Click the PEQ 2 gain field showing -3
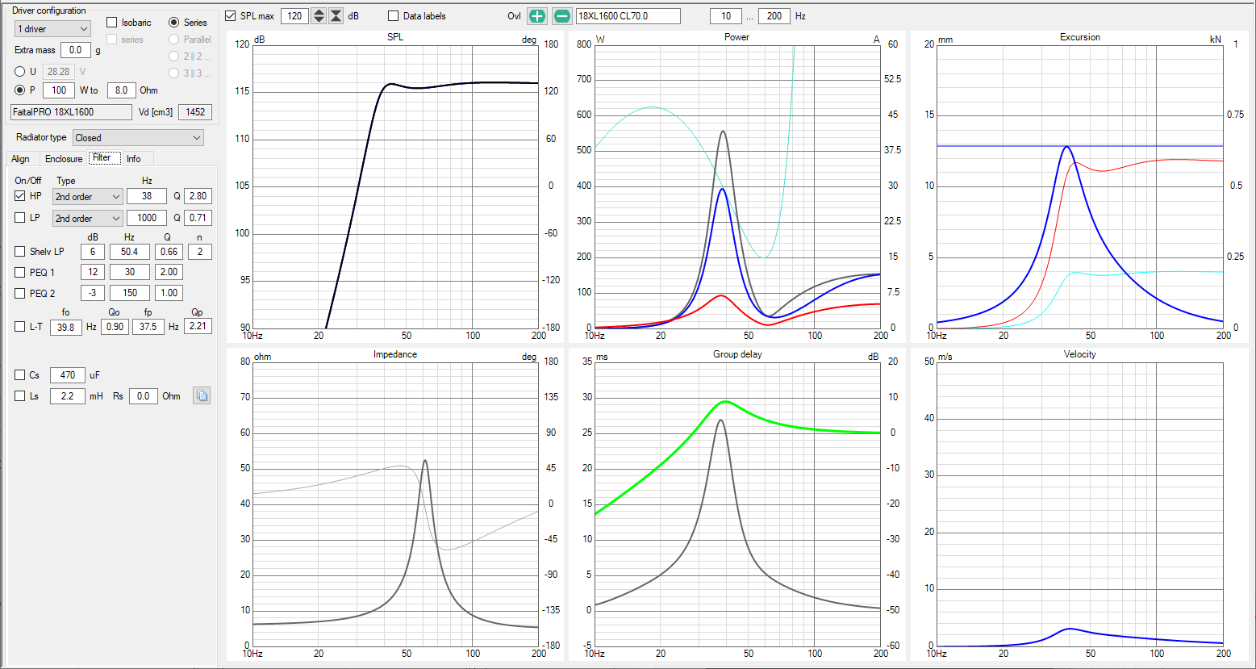This screenshot has height=669, width=1256. click(93, 293)
